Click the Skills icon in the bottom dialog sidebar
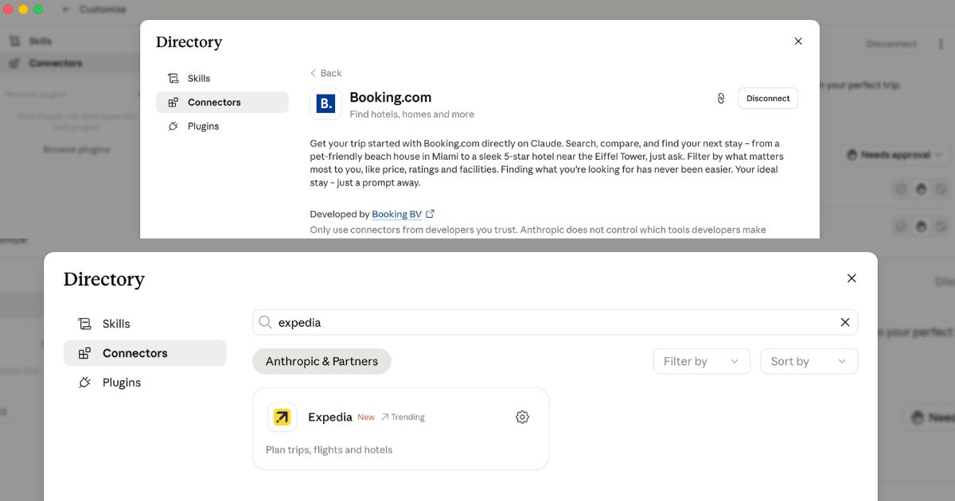 coord(84,324)
